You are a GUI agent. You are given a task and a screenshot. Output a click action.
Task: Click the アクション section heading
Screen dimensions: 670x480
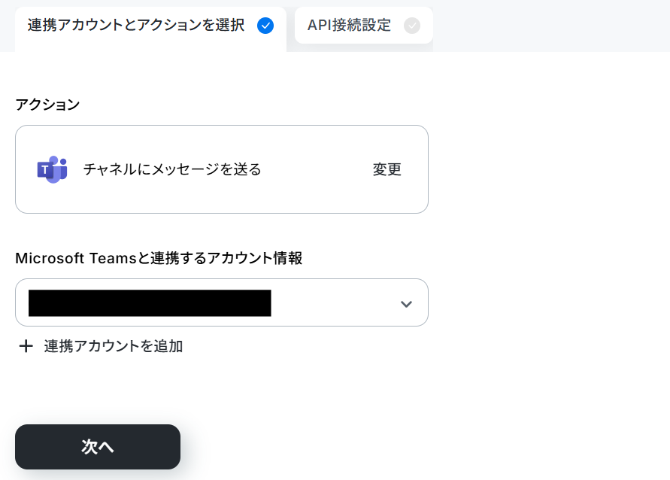(47, 105)
